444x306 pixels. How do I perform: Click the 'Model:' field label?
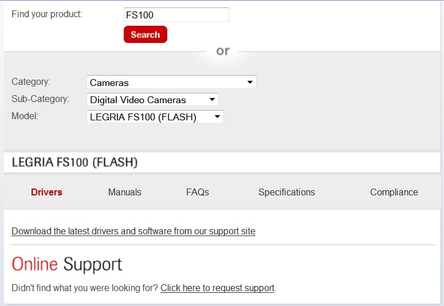click(x=25, y=116)
